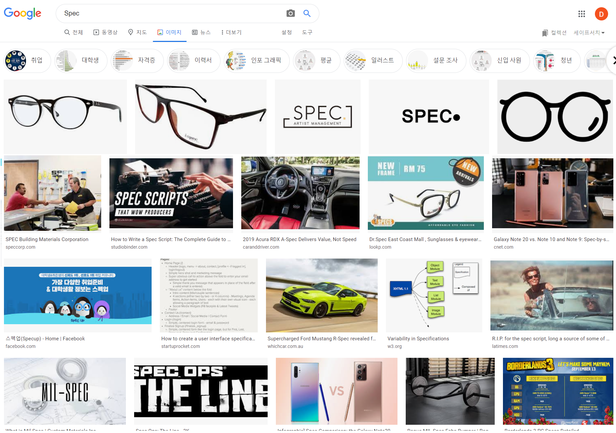Click the blue search magnifier icon
The image size is (616, 433).
[307, 13]
